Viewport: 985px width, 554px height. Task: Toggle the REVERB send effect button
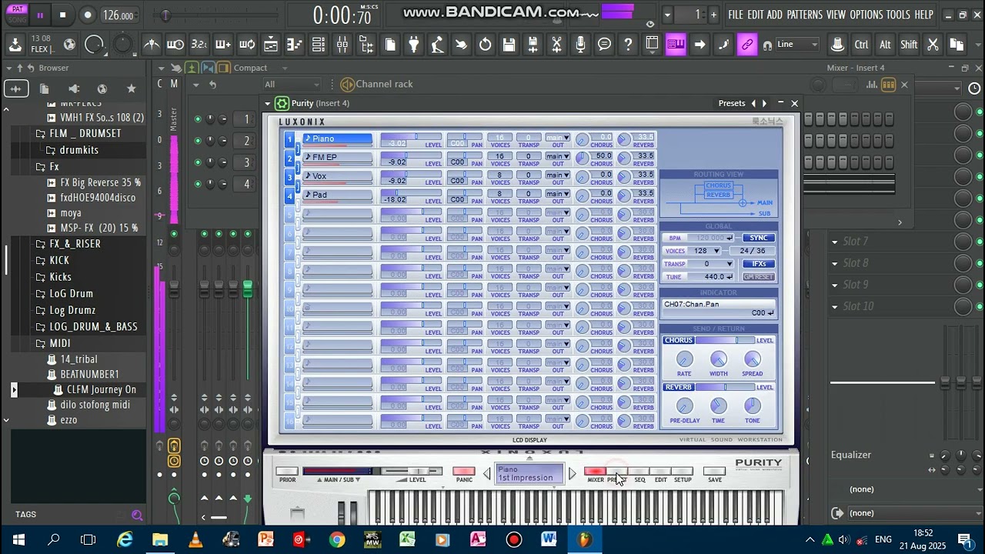[x=678, y=387]
